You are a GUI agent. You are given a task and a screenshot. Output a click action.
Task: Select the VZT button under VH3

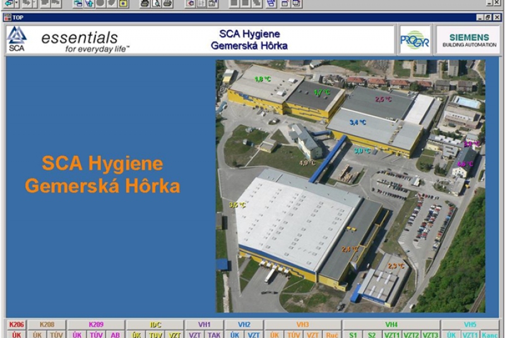(312, 334)
